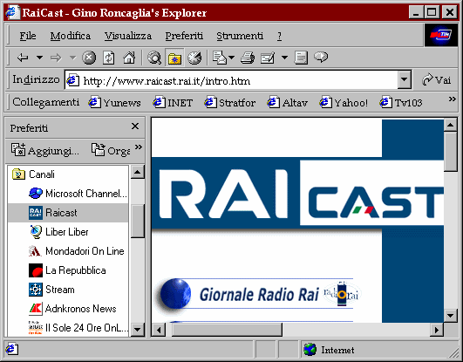The image size is (463, 362).
Task: Click the address bar URL field
Action: tap(231, 79)
